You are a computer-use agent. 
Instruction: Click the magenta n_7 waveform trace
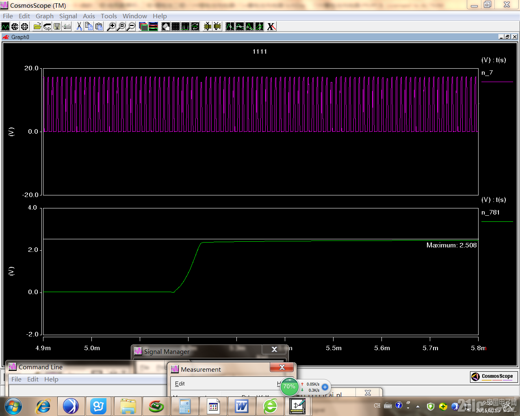pos(260,104)
